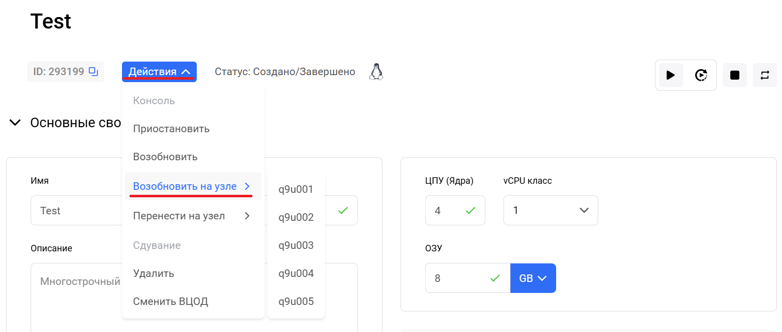
Task: Collapse the Действия dropdown menu
Action: 159,72
